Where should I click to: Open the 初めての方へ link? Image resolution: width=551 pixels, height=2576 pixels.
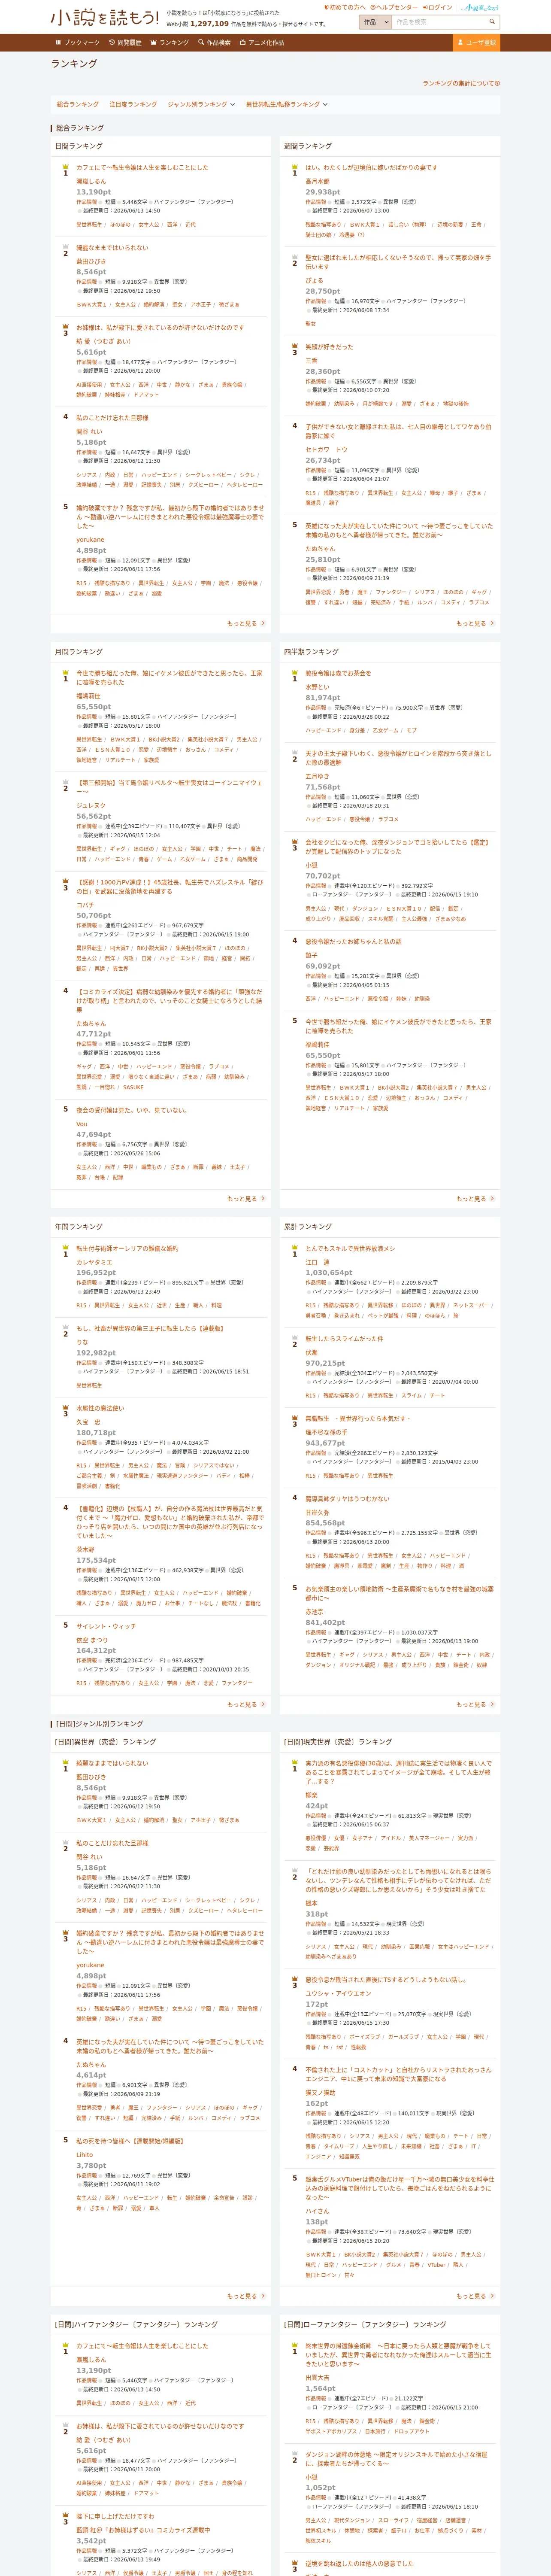pyautogui.click(x=345, y=7)
